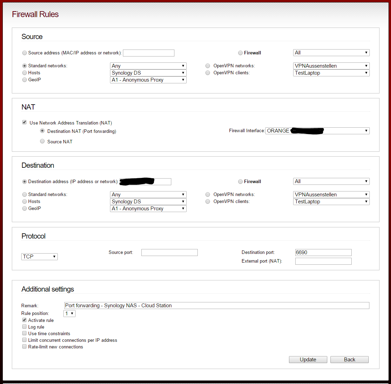391x384 pixels.
Task: Open Source Standard networks Any dropdown
Action: (148, 66)
